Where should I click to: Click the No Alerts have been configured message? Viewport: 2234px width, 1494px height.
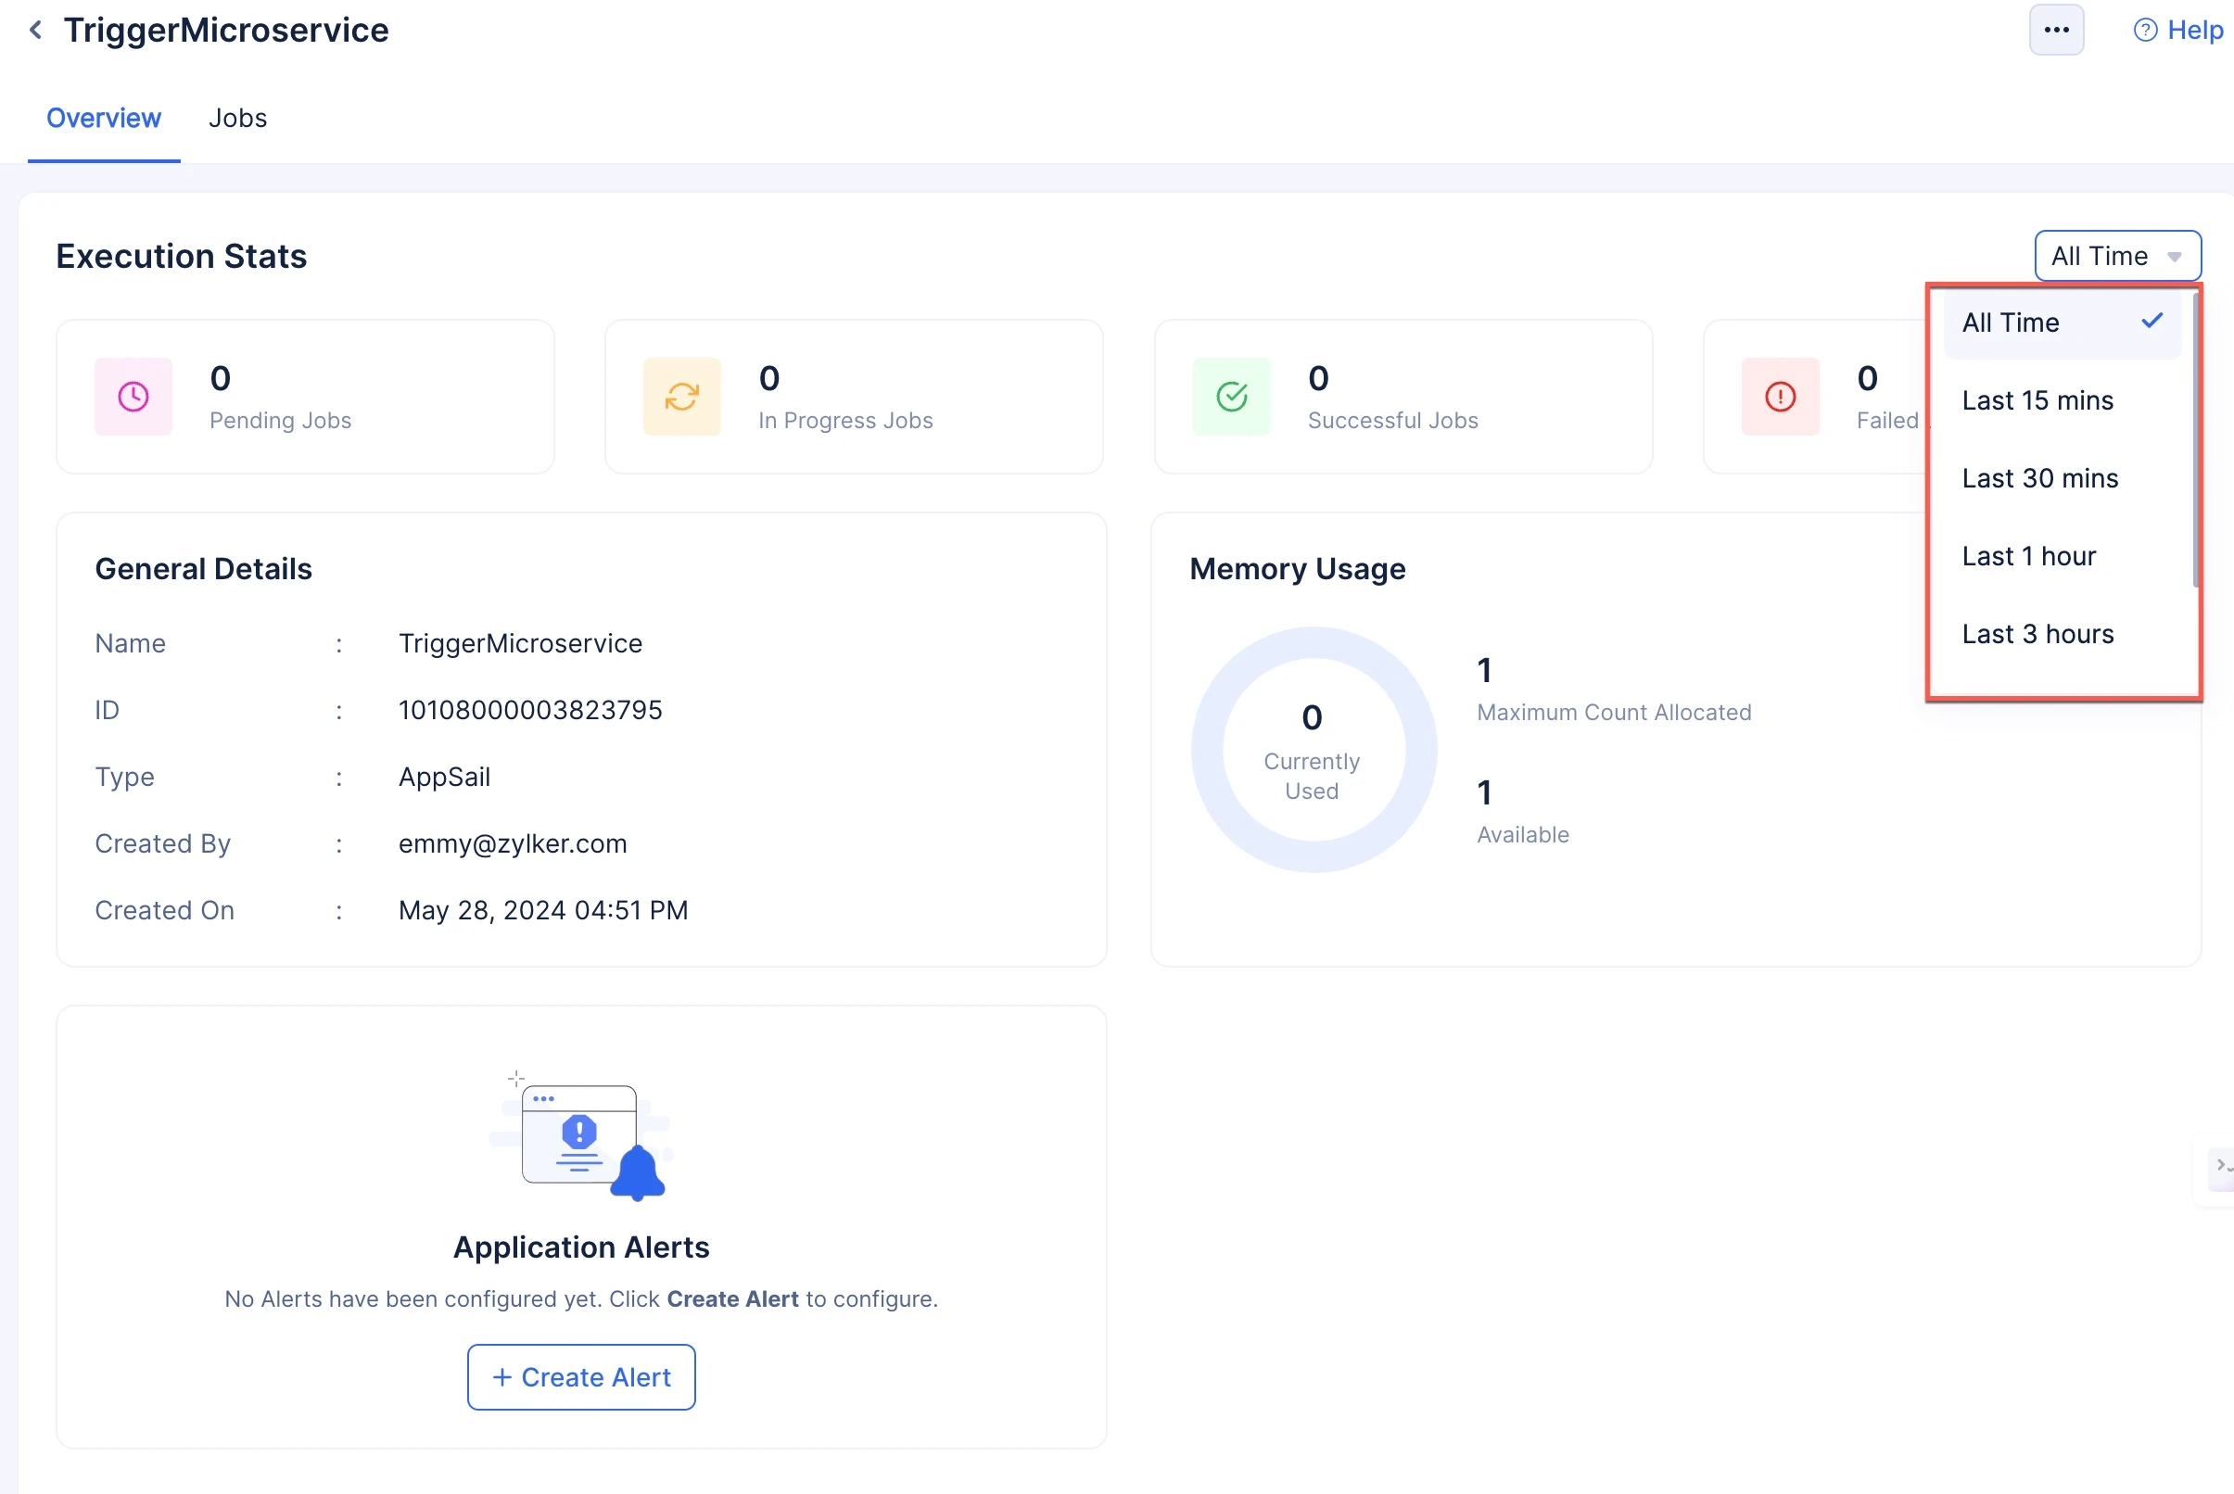click(x=581, y=1299)
